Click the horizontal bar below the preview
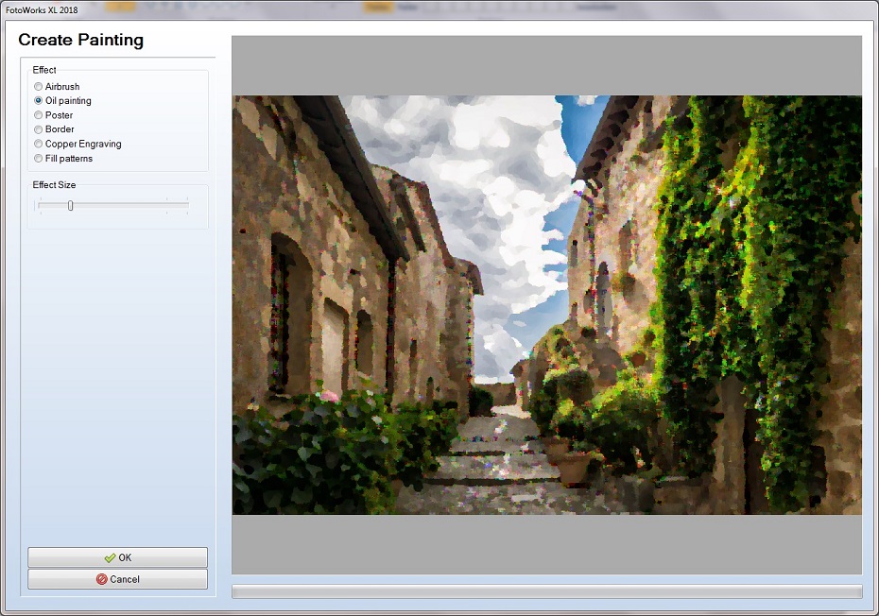Image resolution: width=879 pixels, height=616 pixels. coord(548,588)
